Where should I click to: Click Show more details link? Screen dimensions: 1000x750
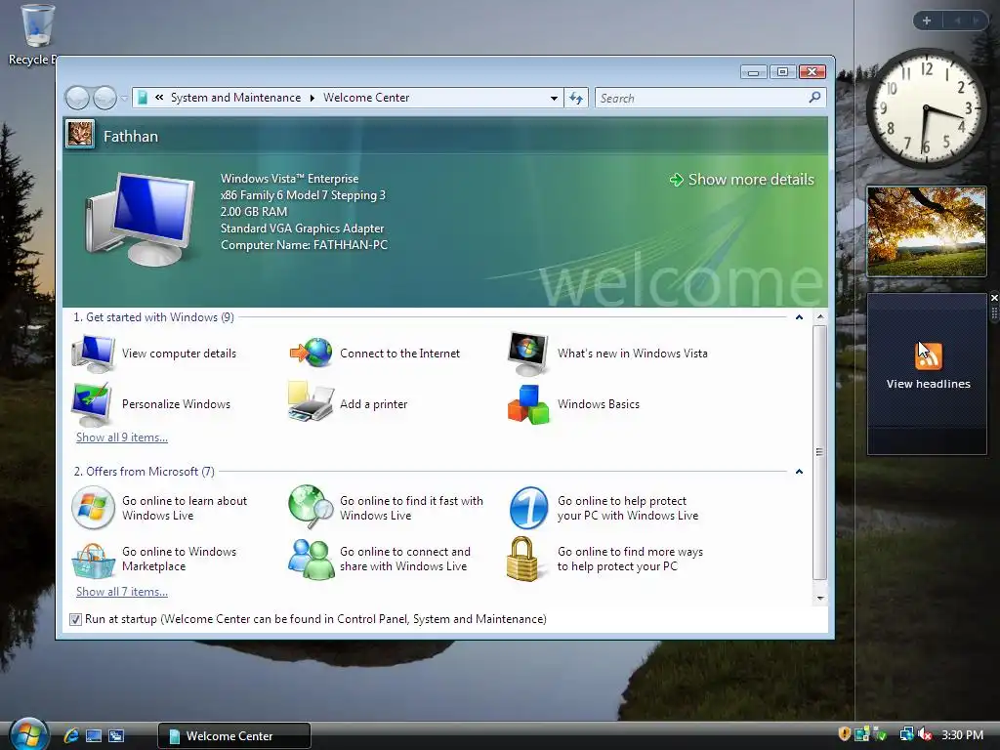tap(742, 180)
